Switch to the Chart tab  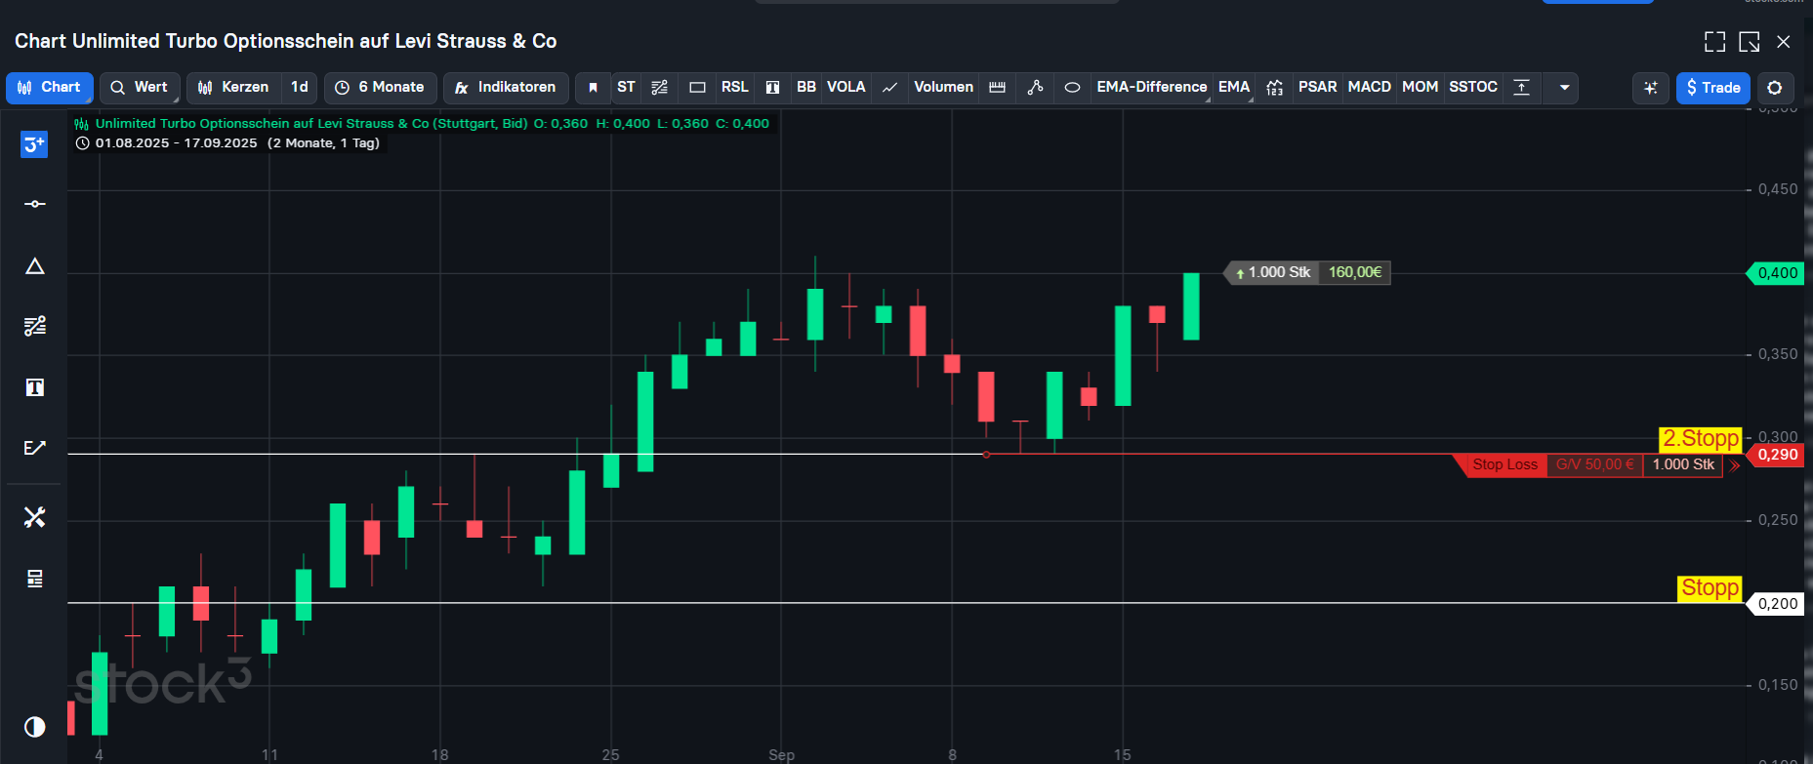[x=49, y=87]
